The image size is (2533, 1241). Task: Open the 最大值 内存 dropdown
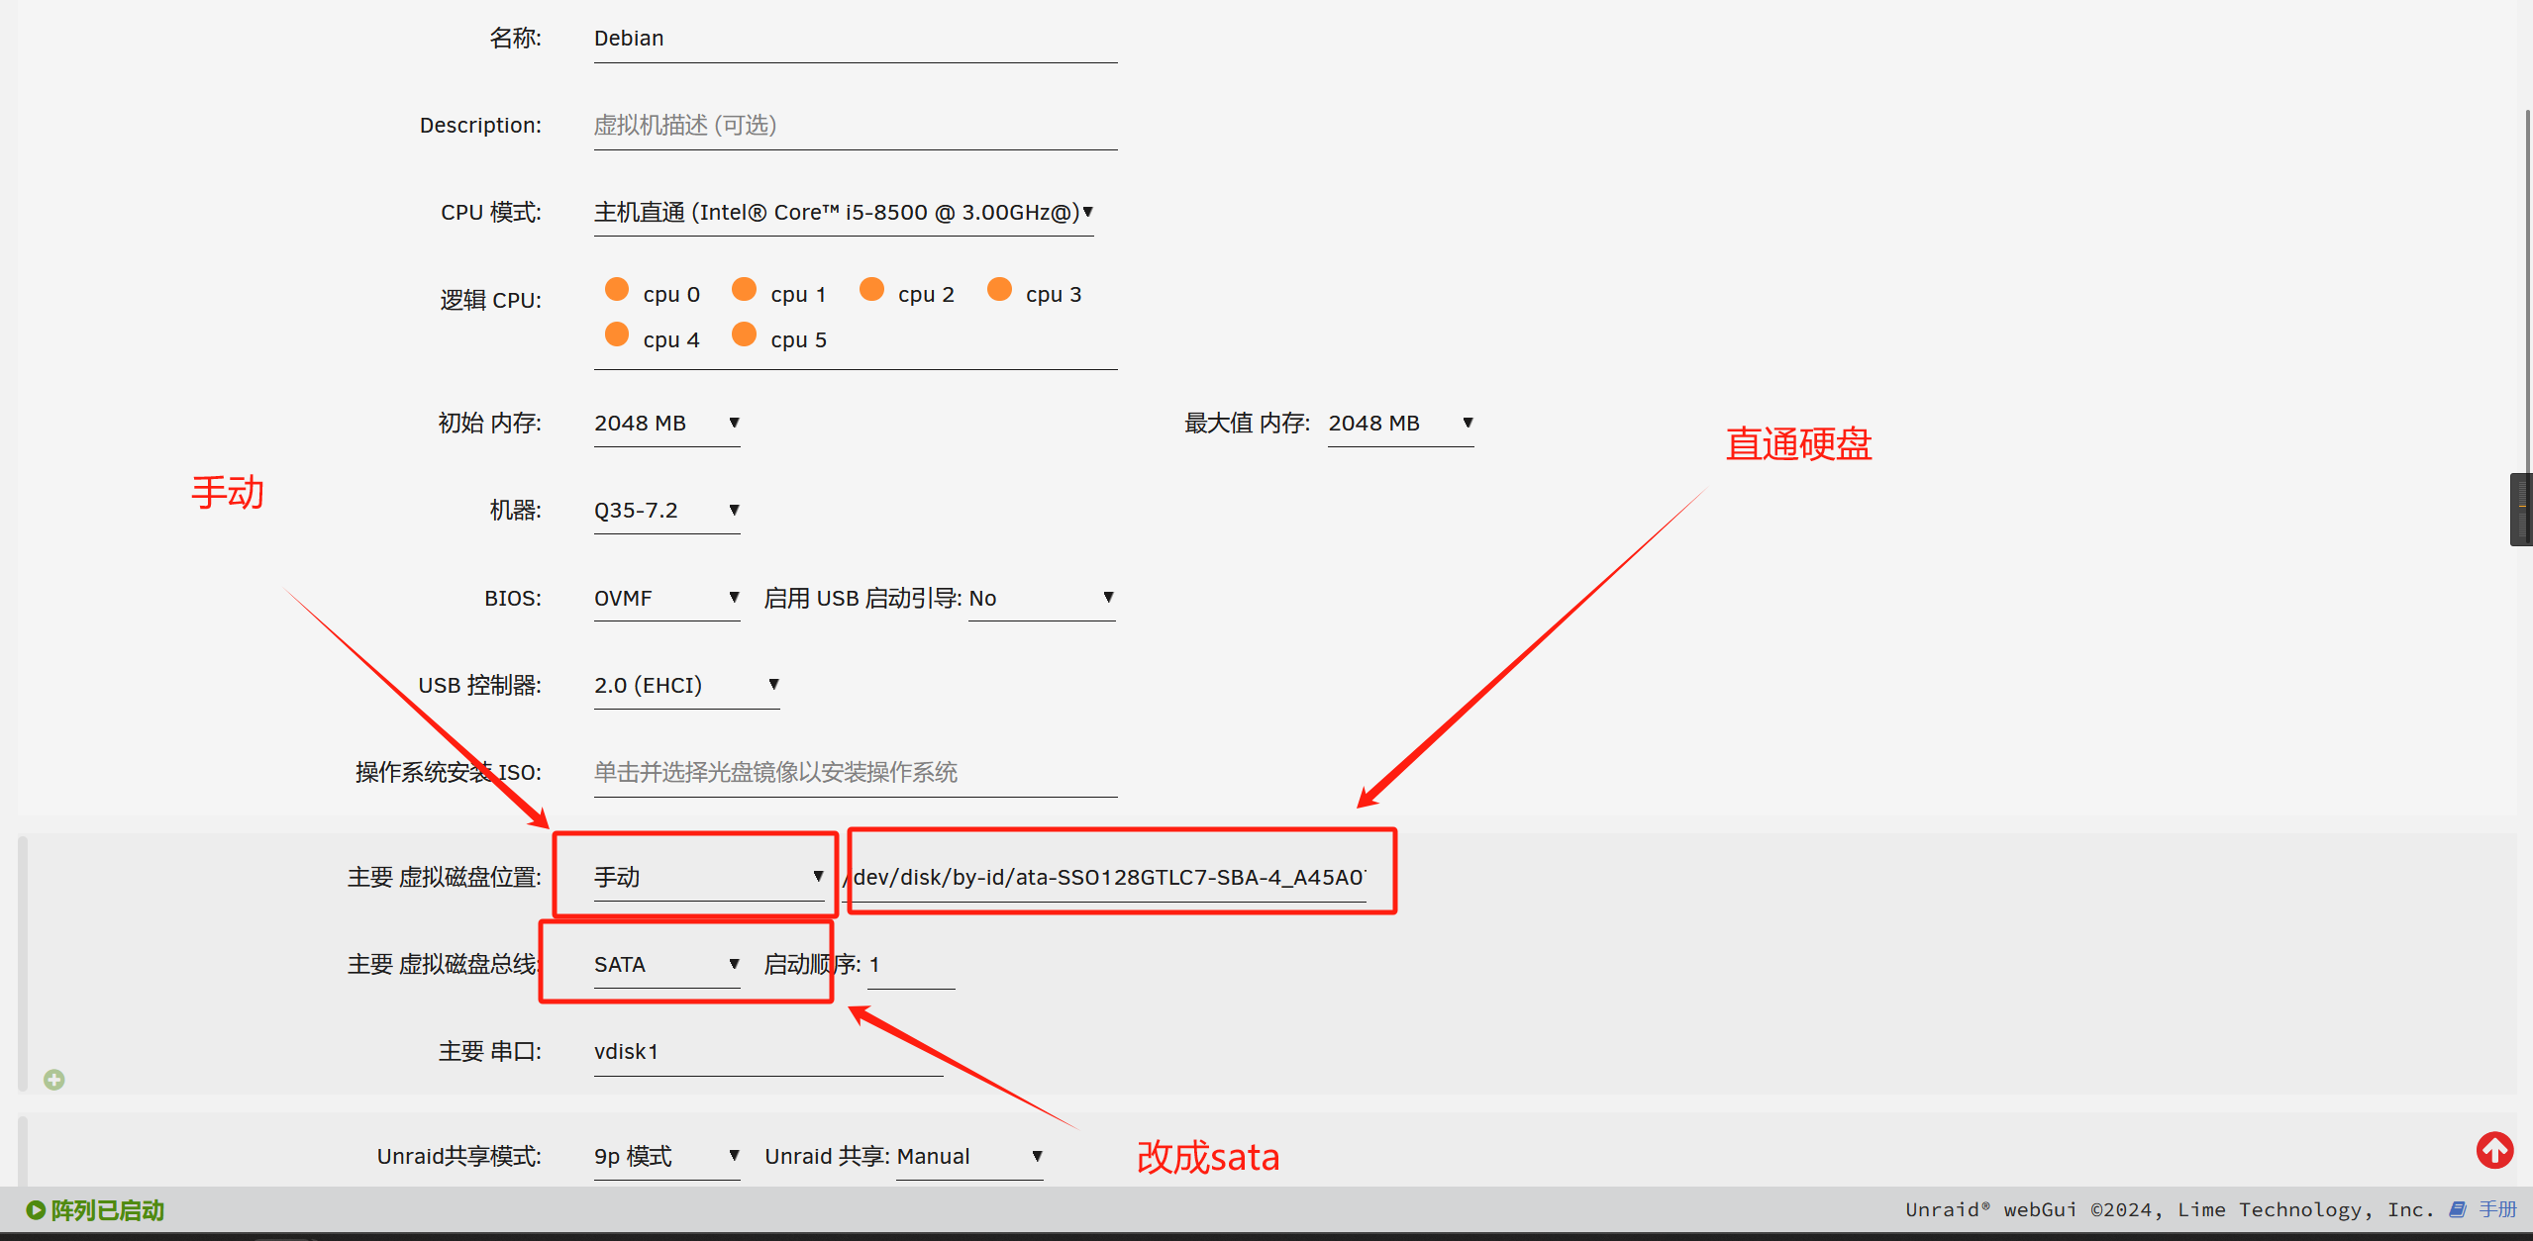click(1400, 424)
